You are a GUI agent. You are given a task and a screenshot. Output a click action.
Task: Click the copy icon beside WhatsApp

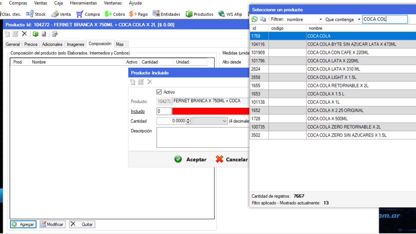(263, 19)
